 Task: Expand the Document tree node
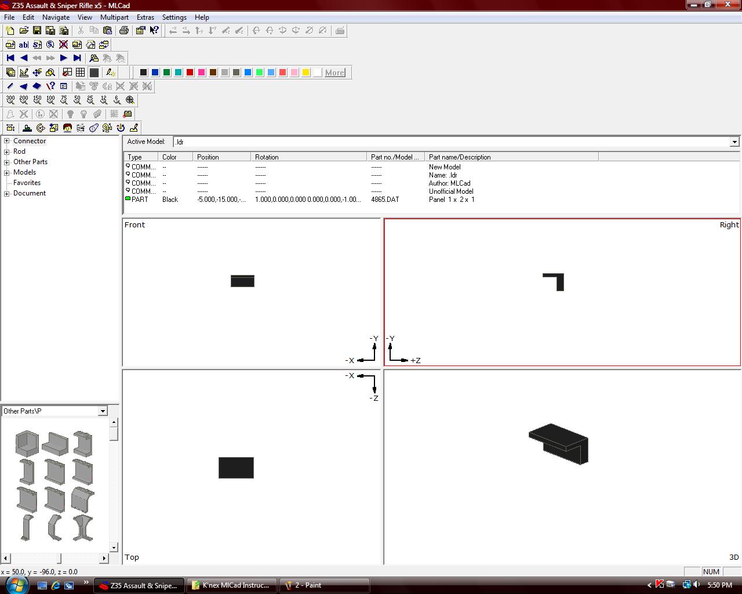pyautogui.click(x=7, y=193)
